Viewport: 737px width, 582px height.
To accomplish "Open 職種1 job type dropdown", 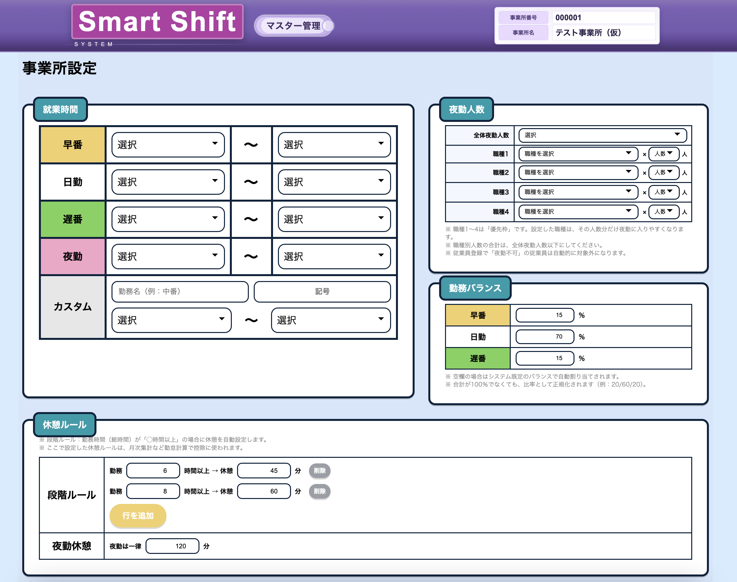I will pos(578,154).
